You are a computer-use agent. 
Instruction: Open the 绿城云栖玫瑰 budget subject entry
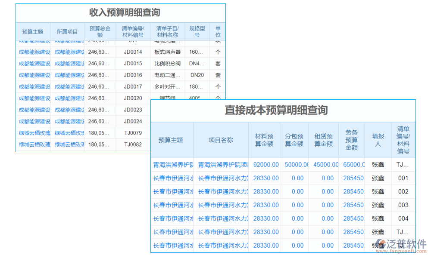31,133
